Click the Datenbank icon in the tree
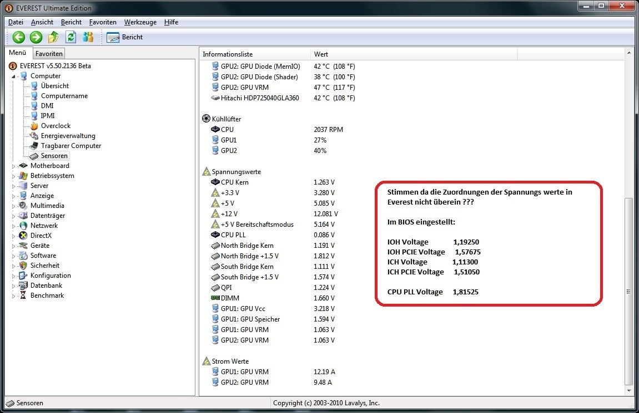This screenshot has height=413, width=639. tap(24, 285)
